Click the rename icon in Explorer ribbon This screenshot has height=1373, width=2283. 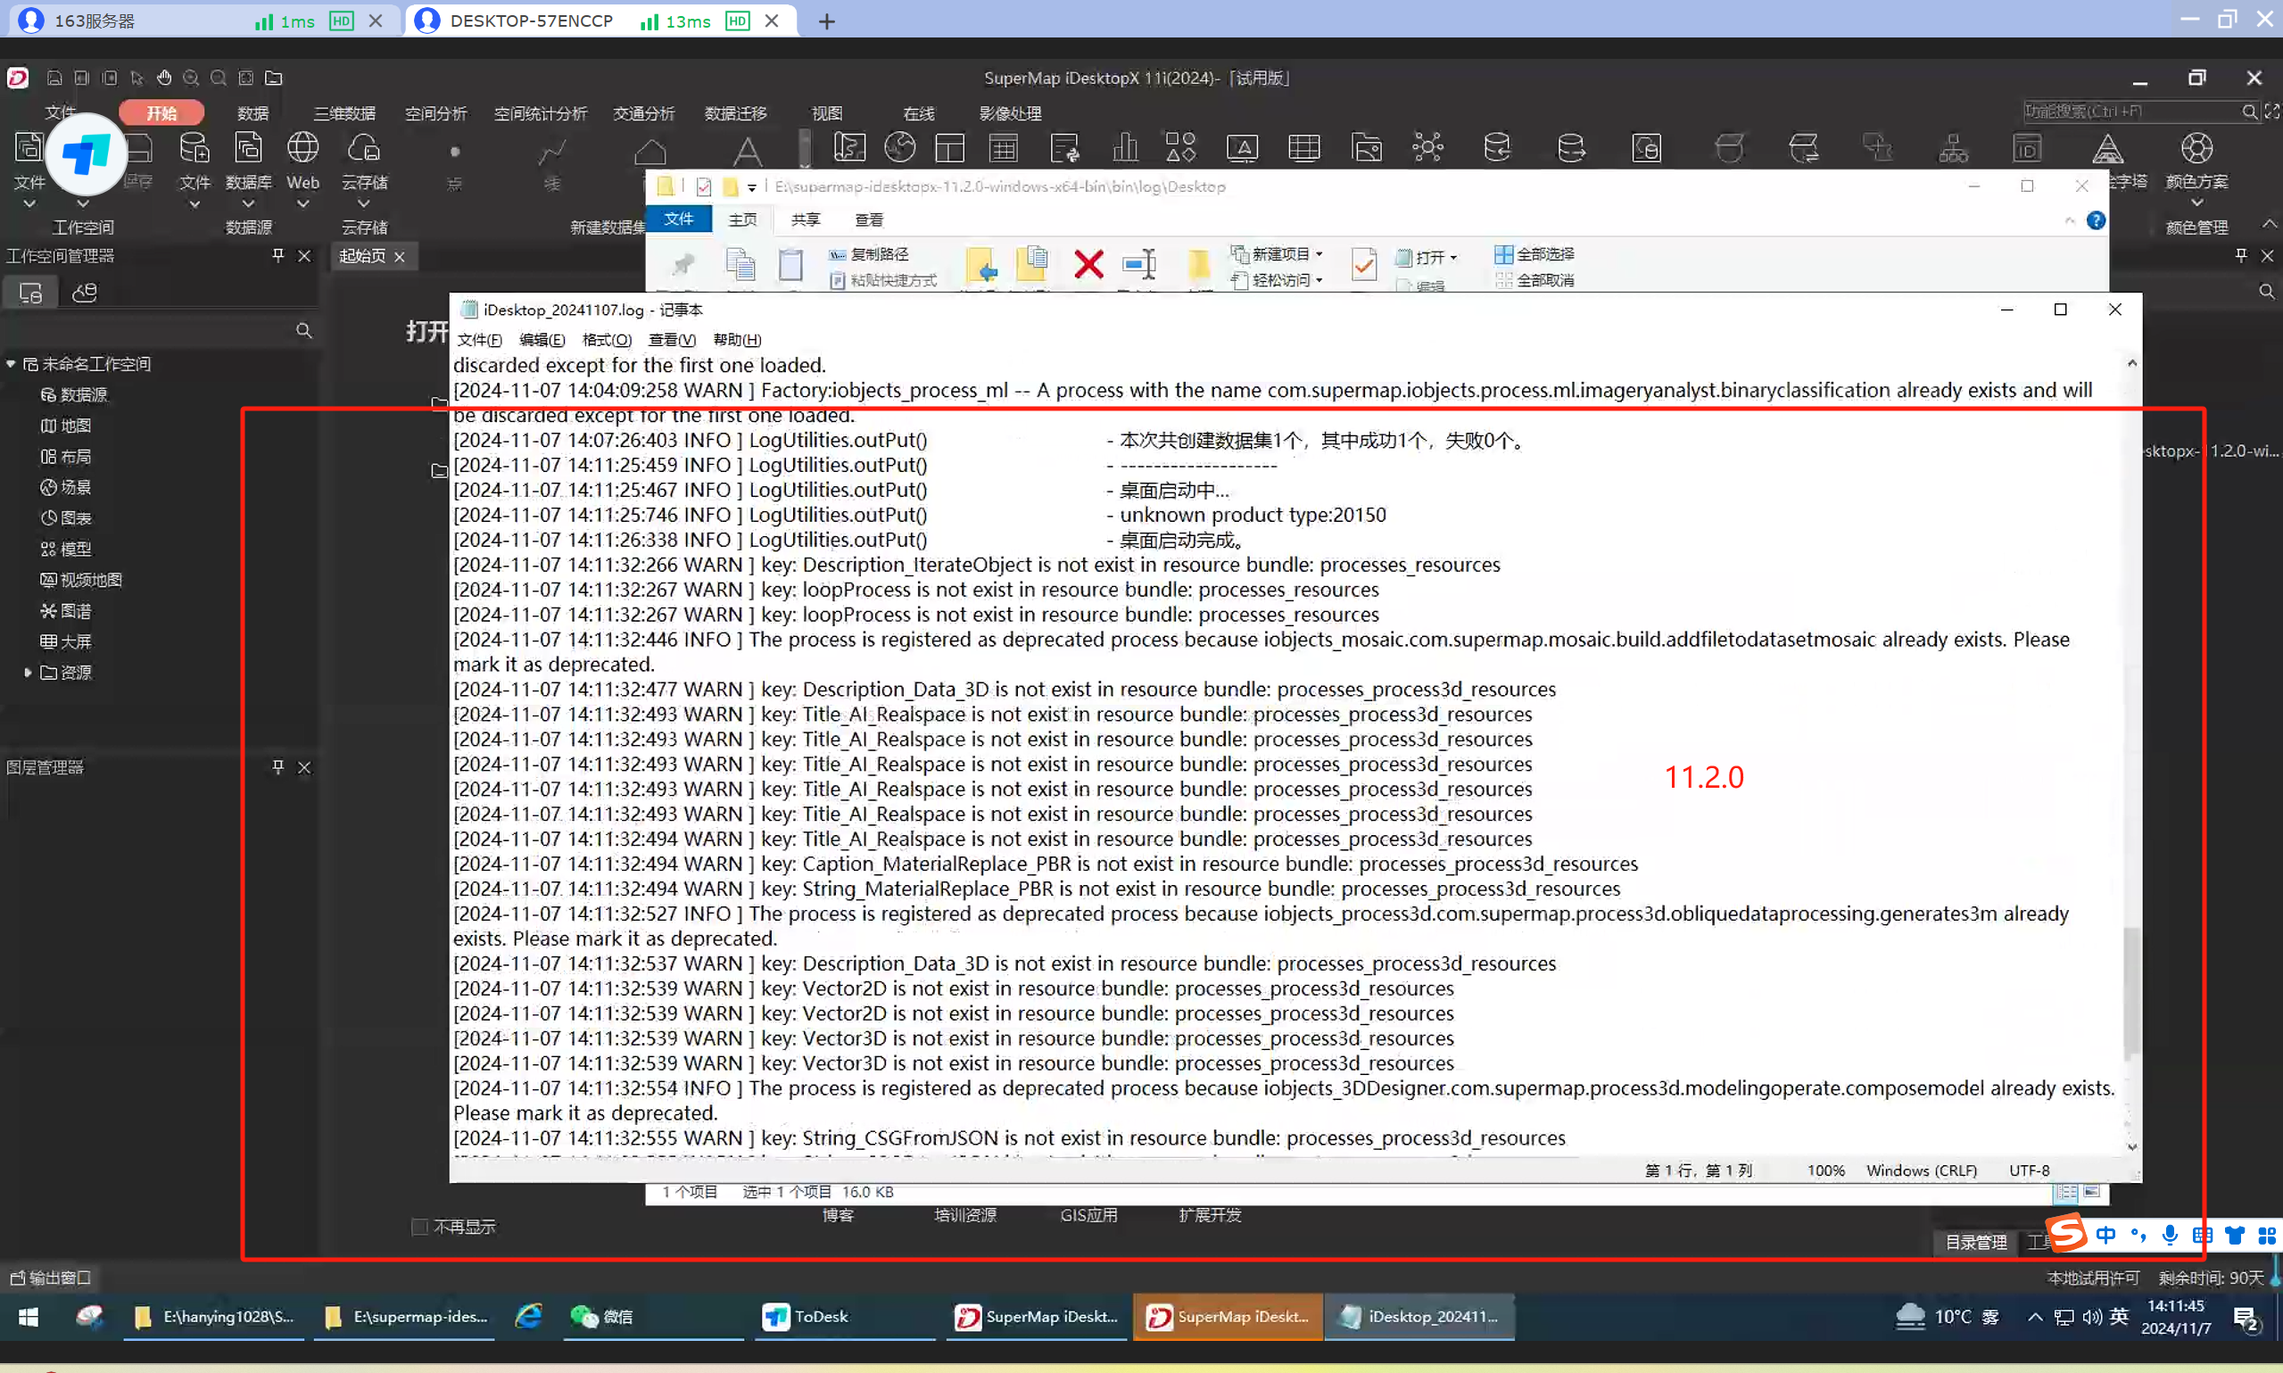coord(1139,265)
